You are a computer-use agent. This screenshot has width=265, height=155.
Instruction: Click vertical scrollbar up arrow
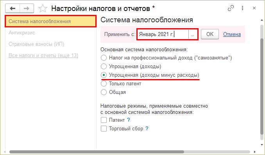pyautogui.click(x=262, y=20)
